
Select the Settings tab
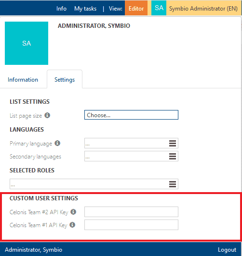(65, 80)
